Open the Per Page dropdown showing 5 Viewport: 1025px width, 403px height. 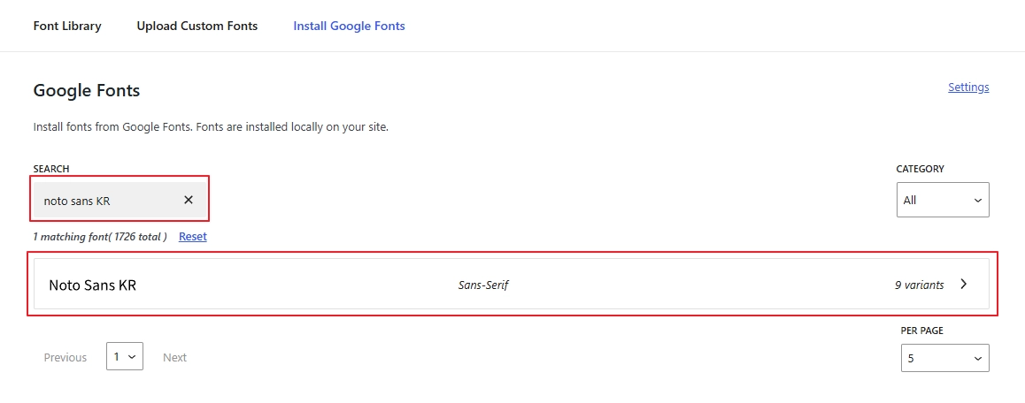click(944, 358)
